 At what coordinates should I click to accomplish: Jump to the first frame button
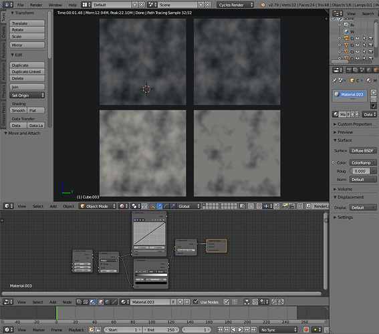click(x=220, y=329)
